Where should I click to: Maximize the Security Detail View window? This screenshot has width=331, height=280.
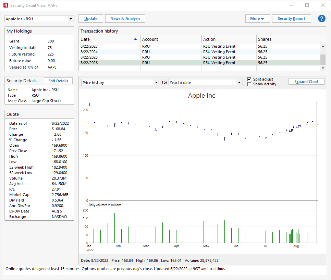pos(307,5)
